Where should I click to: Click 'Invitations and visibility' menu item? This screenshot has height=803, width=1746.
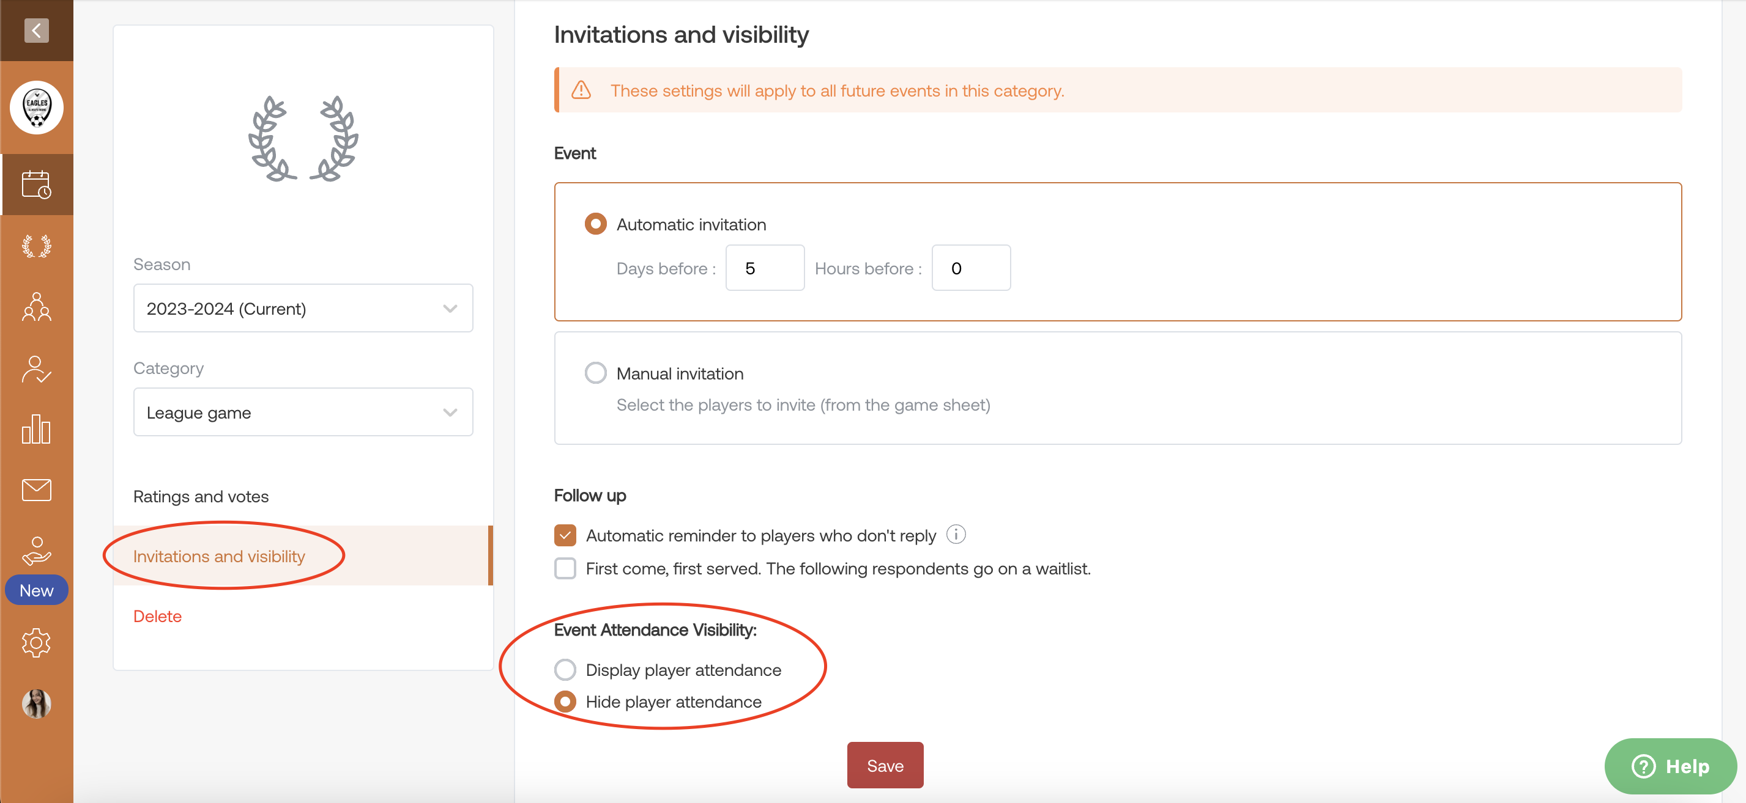(220, 555)
